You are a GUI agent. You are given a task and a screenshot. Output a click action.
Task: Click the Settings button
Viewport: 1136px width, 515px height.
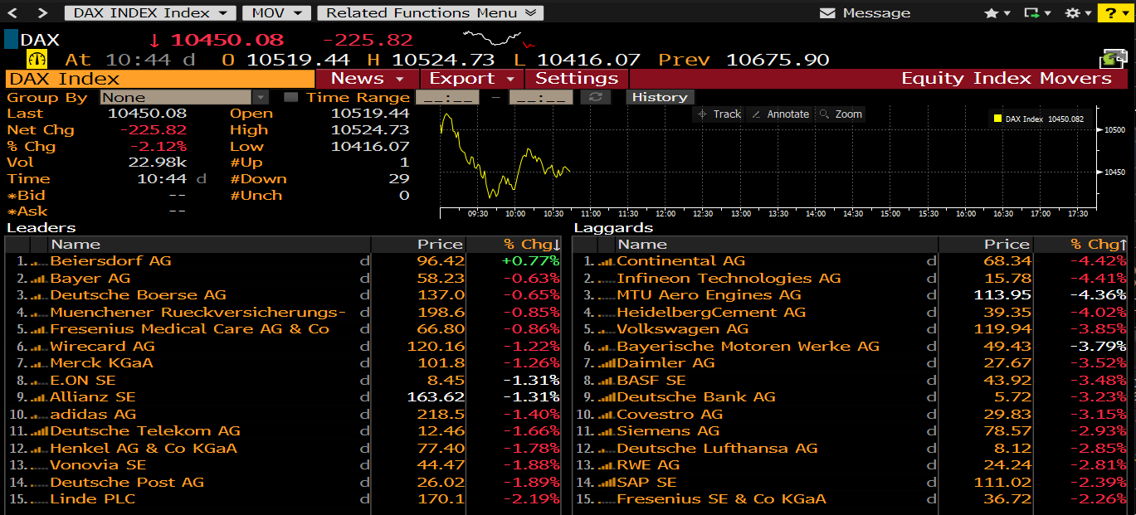577,79
